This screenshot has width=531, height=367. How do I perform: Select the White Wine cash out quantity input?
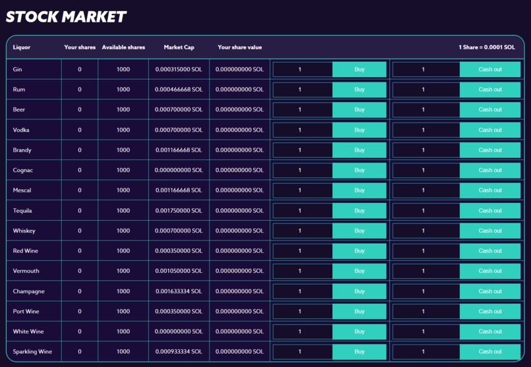click(x=426, y=331)
